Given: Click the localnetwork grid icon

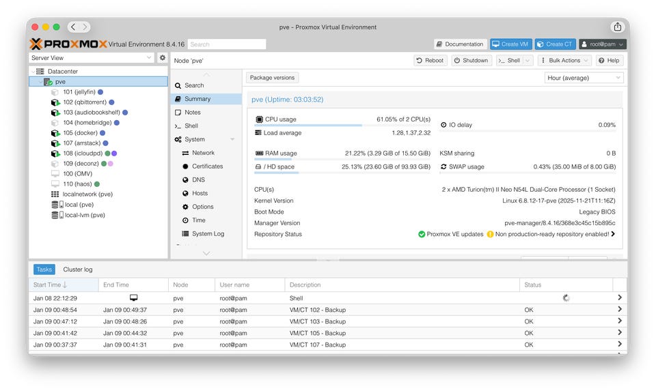Looking at the screenshot, I should [x=55, y=194].
